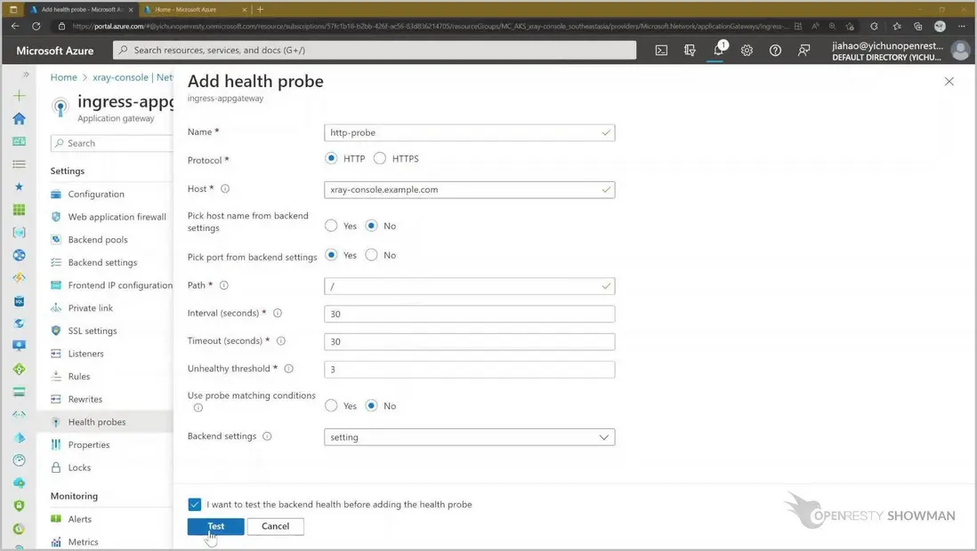Choose No for pick port from backend
Image resolution: width=977 pixels, height=551 pixels.
point(371,255)
